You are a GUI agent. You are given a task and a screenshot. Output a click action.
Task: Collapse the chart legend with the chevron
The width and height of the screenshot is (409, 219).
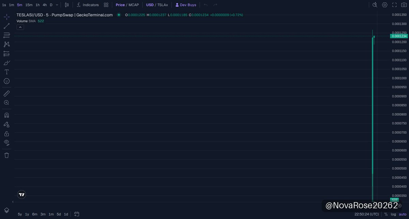(x=20, y=27)
